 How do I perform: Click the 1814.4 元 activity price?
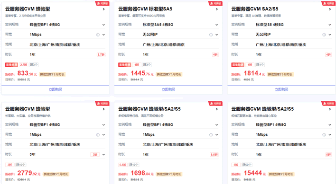point(254,73)
